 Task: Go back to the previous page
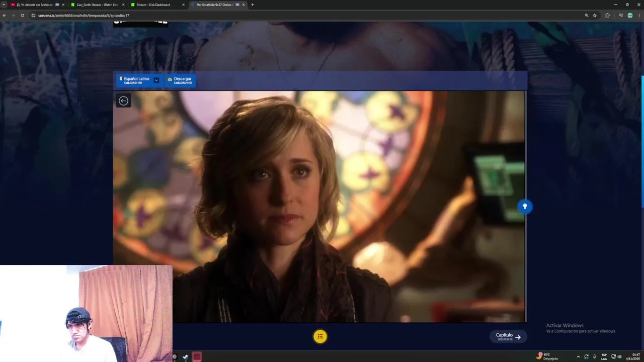click(x=5, y=16)
